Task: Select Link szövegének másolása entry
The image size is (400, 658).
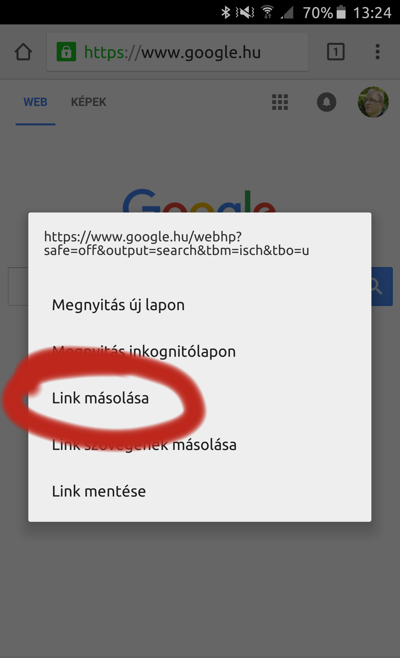Action: [x=200, y=445]
